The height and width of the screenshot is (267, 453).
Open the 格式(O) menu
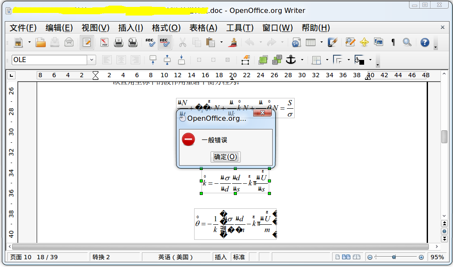click(x=166, y=28)
